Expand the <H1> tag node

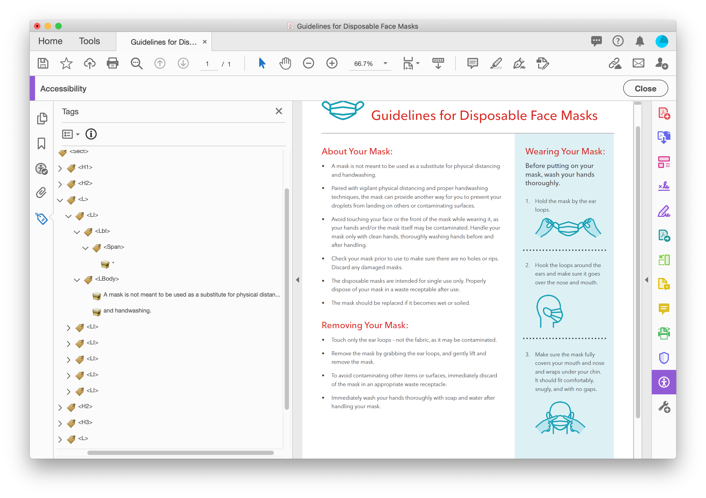(60, 168)
